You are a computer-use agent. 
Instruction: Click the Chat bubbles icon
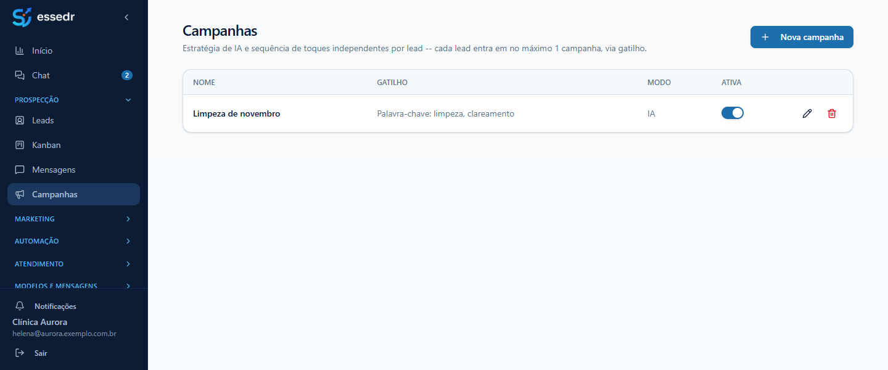coord(20,75)
